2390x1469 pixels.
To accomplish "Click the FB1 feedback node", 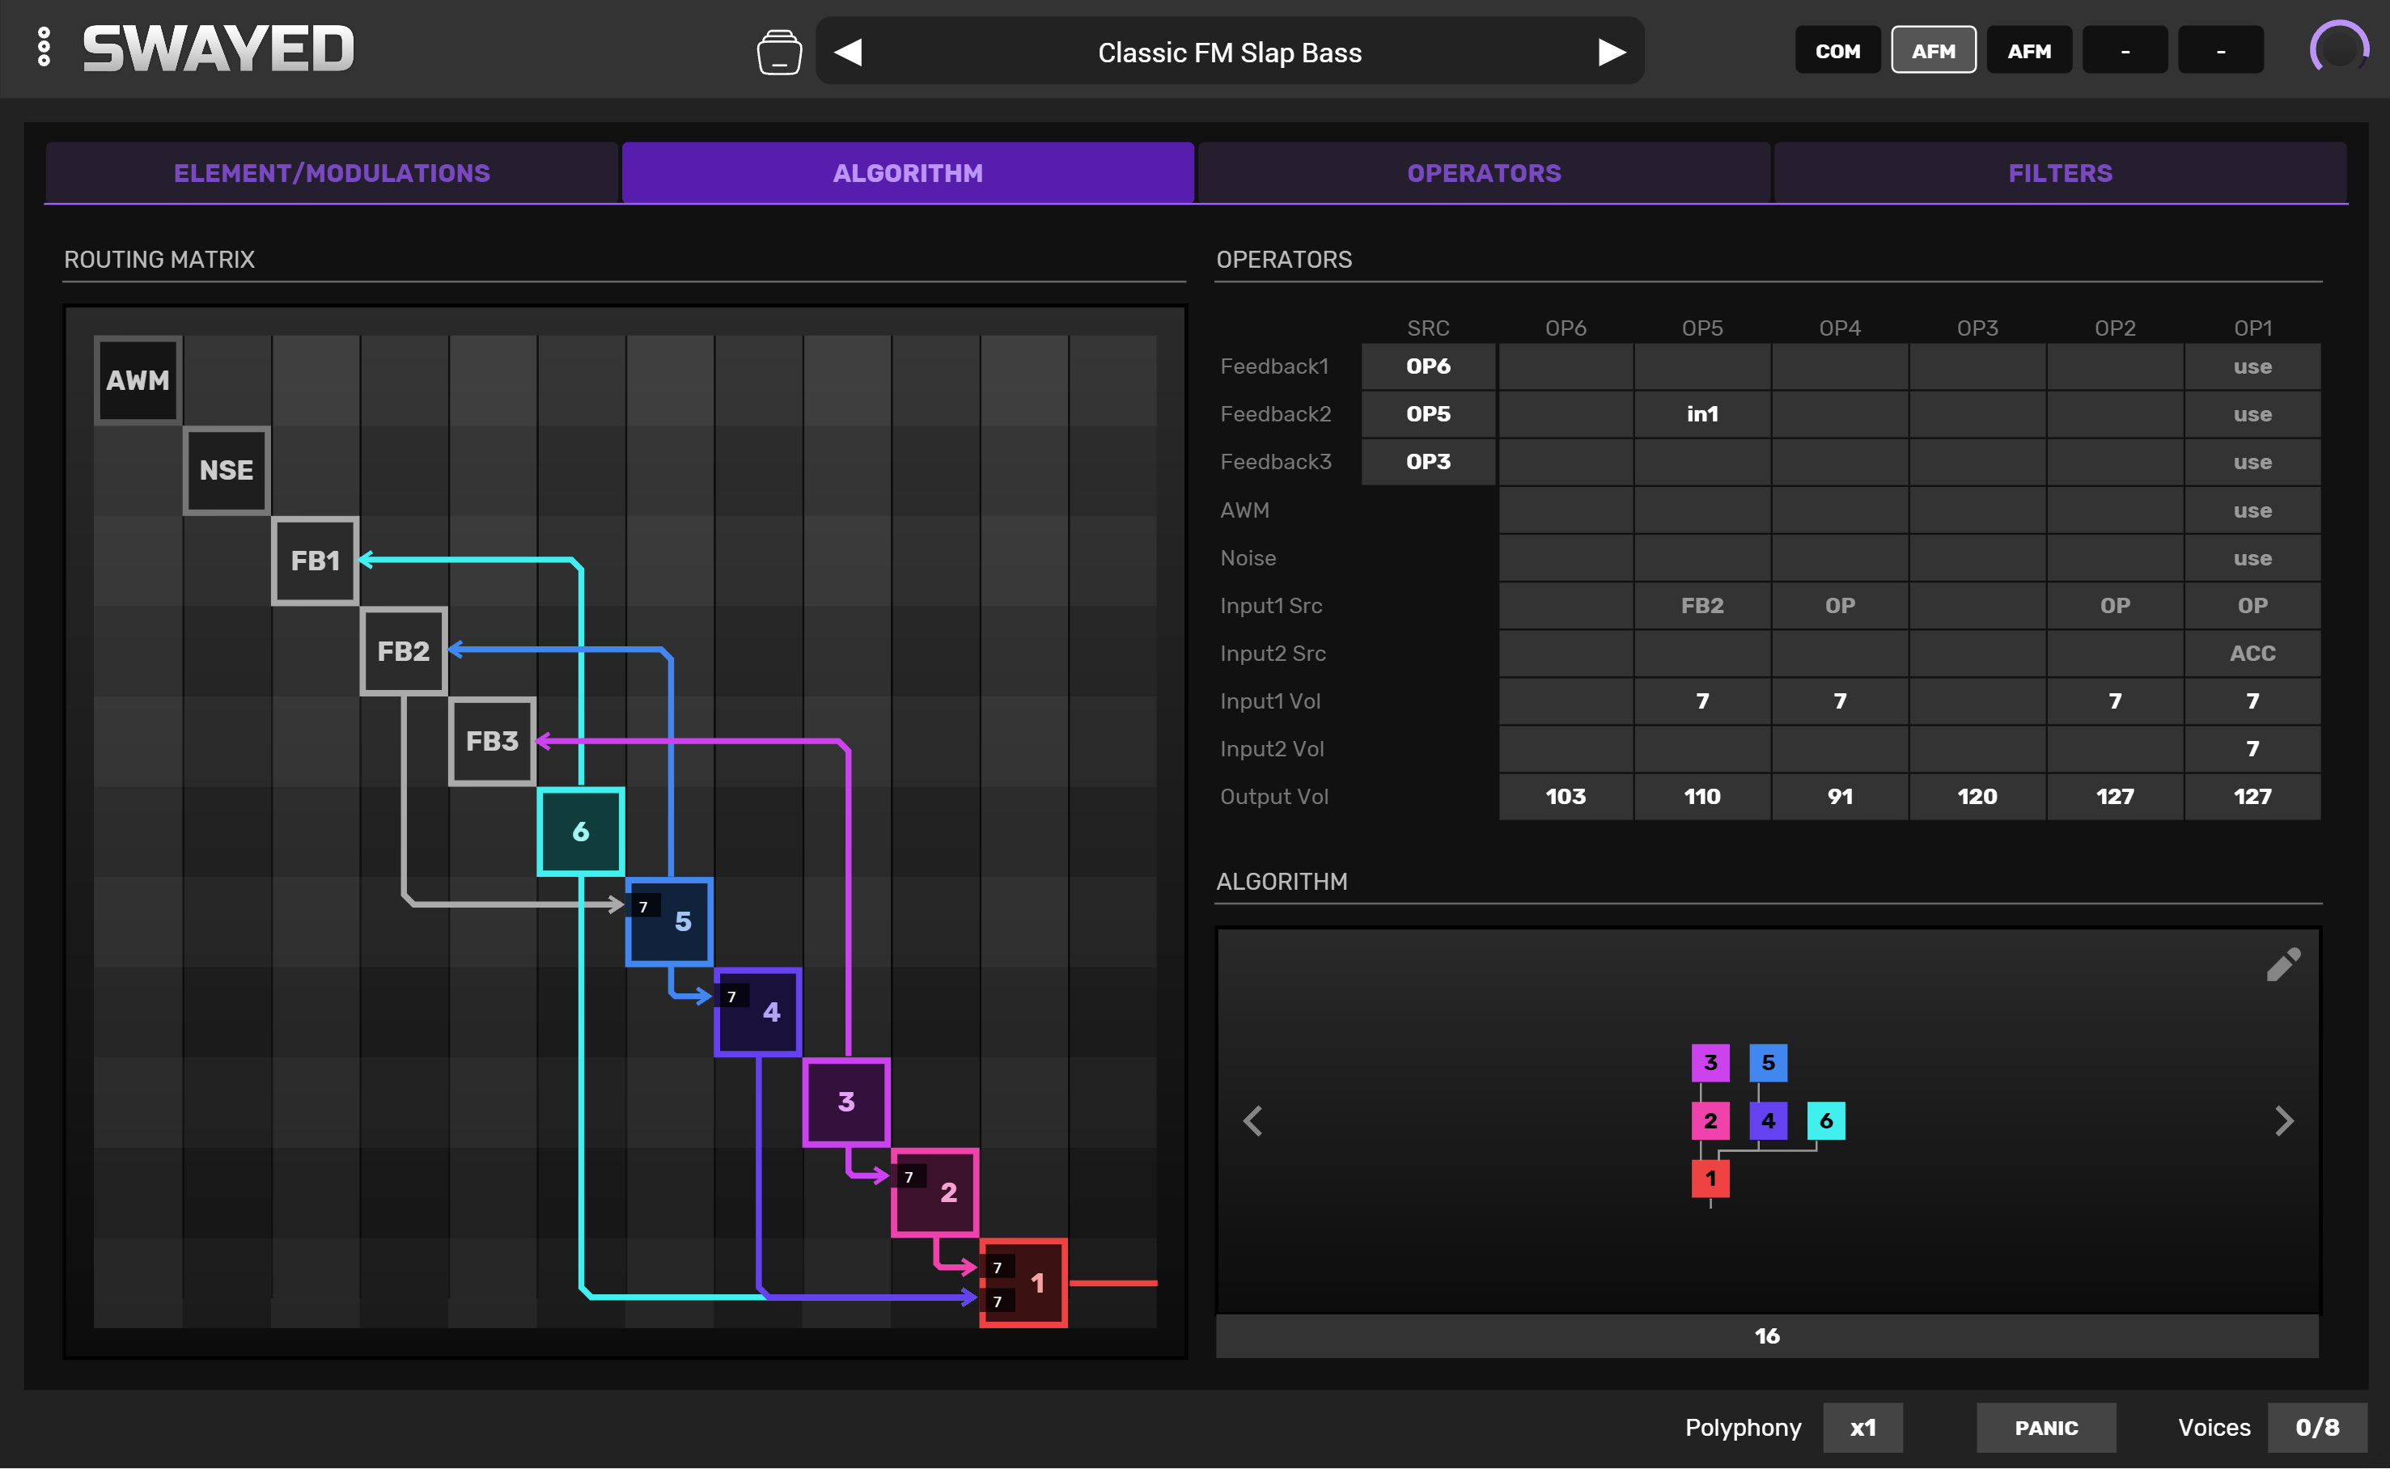I will pos(315,561).
